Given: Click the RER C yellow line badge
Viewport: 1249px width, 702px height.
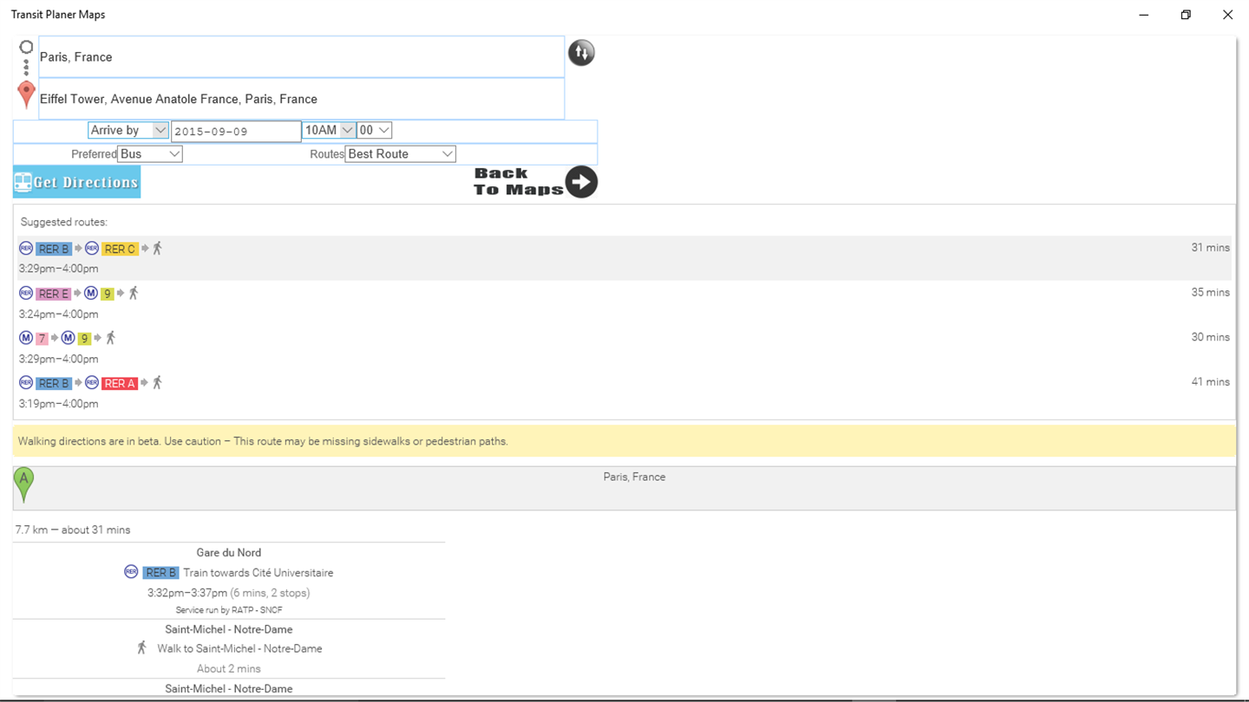Looking at the screenshot, I should tap(120, 249).
